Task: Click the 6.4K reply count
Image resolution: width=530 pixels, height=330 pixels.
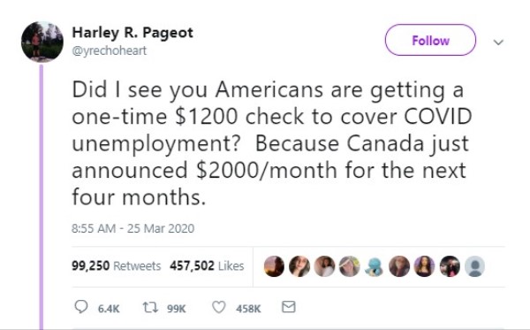Action: click(109, 309)
